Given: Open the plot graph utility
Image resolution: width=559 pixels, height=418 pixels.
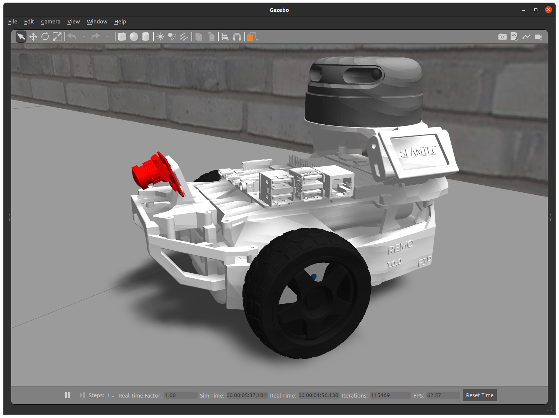Looking at the screenshot, I should click(526, 36).
